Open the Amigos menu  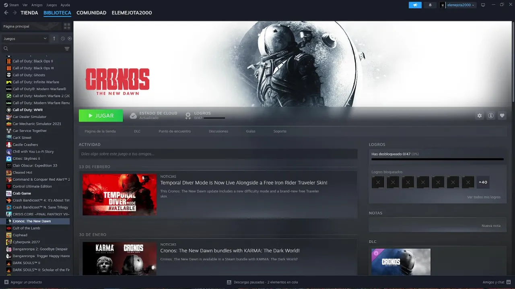[37, 5]
